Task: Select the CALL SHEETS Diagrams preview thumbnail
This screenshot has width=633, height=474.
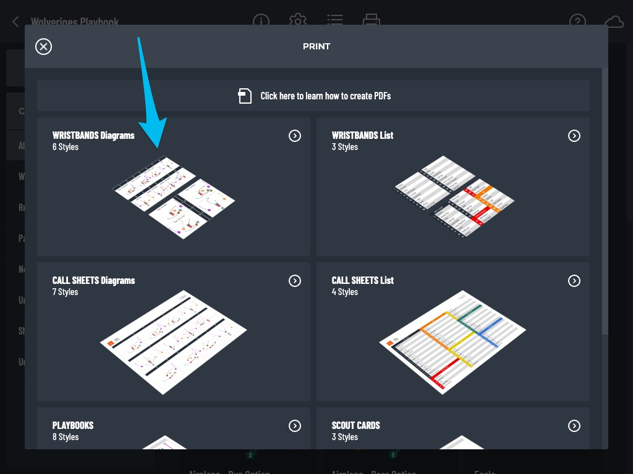Action: point(174,342)
